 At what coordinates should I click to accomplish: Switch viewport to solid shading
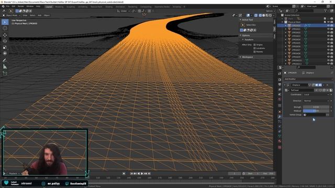pyautogui.click(x=263, y=15)
